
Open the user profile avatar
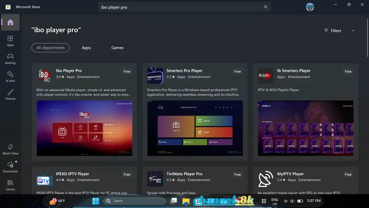click(x=310, y=7)
